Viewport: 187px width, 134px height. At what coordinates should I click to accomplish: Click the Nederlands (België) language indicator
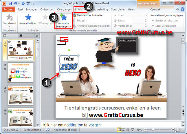tap(65, 130)
